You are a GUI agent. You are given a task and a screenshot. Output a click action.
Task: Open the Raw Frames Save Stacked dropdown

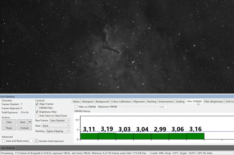(60, 120)
